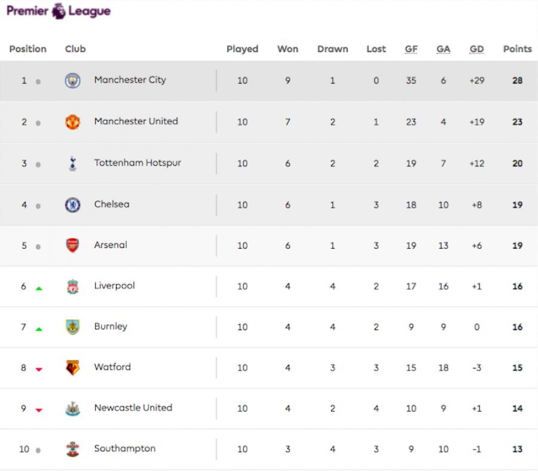Click the Tottenham Hotspur crest icon
The height and width of the screenshot is (471, 538).
72,163
